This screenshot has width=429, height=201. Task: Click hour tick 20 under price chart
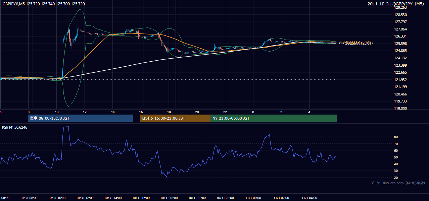pos(197,112)
